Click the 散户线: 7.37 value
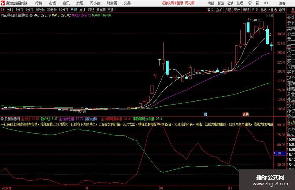295x190 pixels. tap(49, 119)
